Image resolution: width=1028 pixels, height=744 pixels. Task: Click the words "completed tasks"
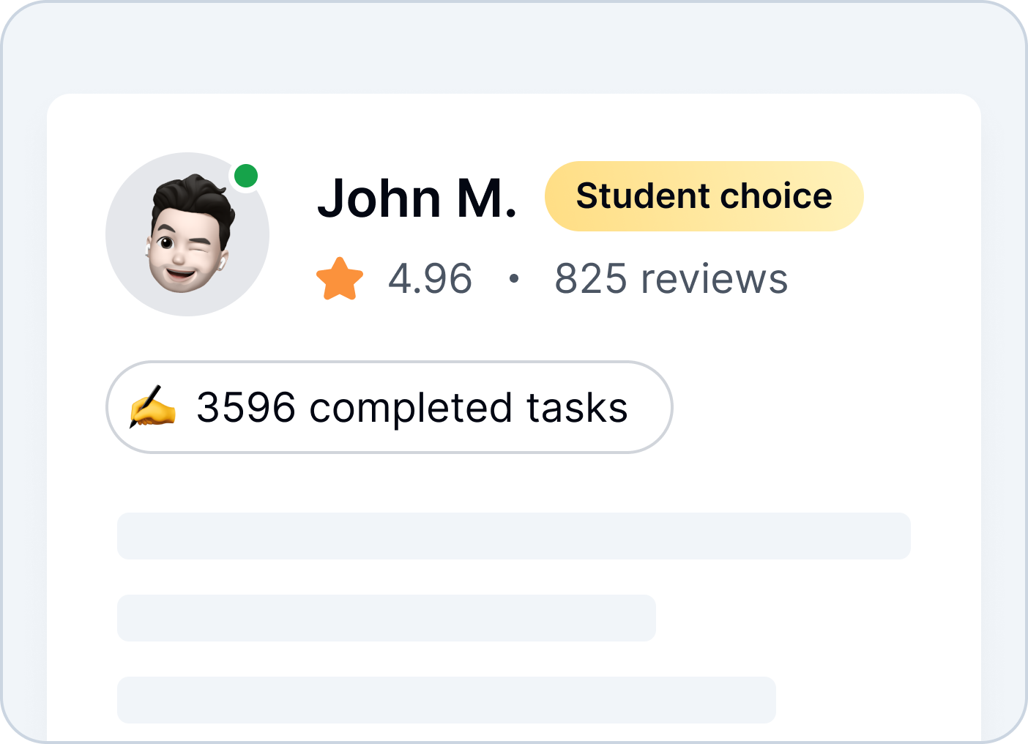(x=469, y=409)
